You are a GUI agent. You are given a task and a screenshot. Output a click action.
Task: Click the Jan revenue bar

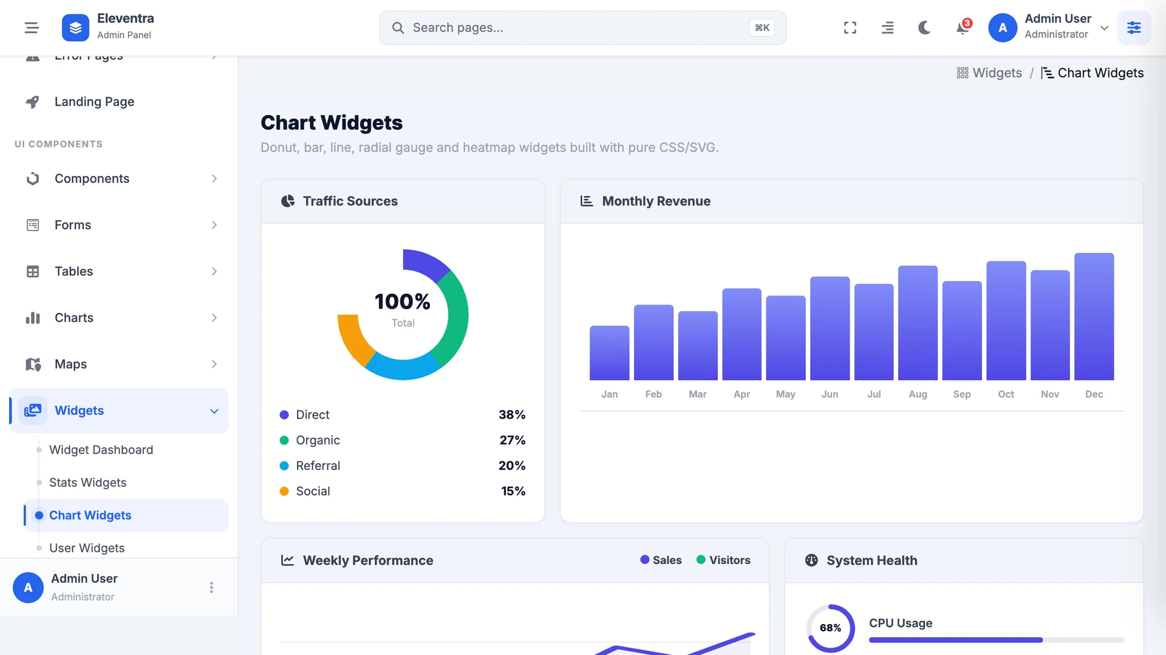(x=609, y=353)
